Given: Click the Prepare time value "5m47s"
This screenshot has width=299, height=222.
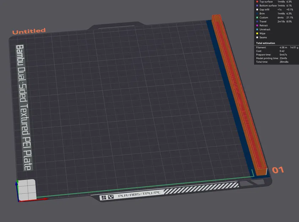Looking at the screenshot, I should coord(283,55).
